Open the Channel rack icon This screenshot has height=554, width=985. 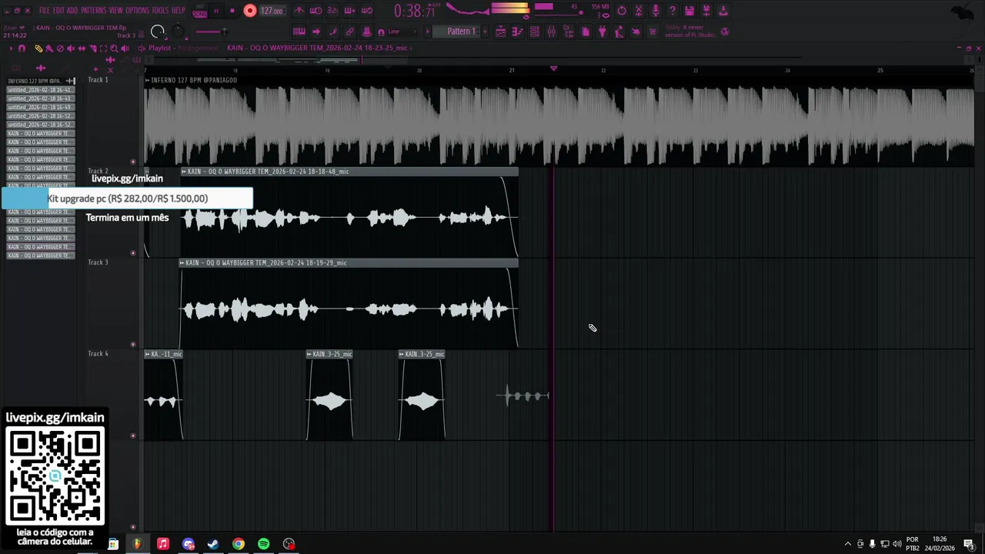click(534, 32)
